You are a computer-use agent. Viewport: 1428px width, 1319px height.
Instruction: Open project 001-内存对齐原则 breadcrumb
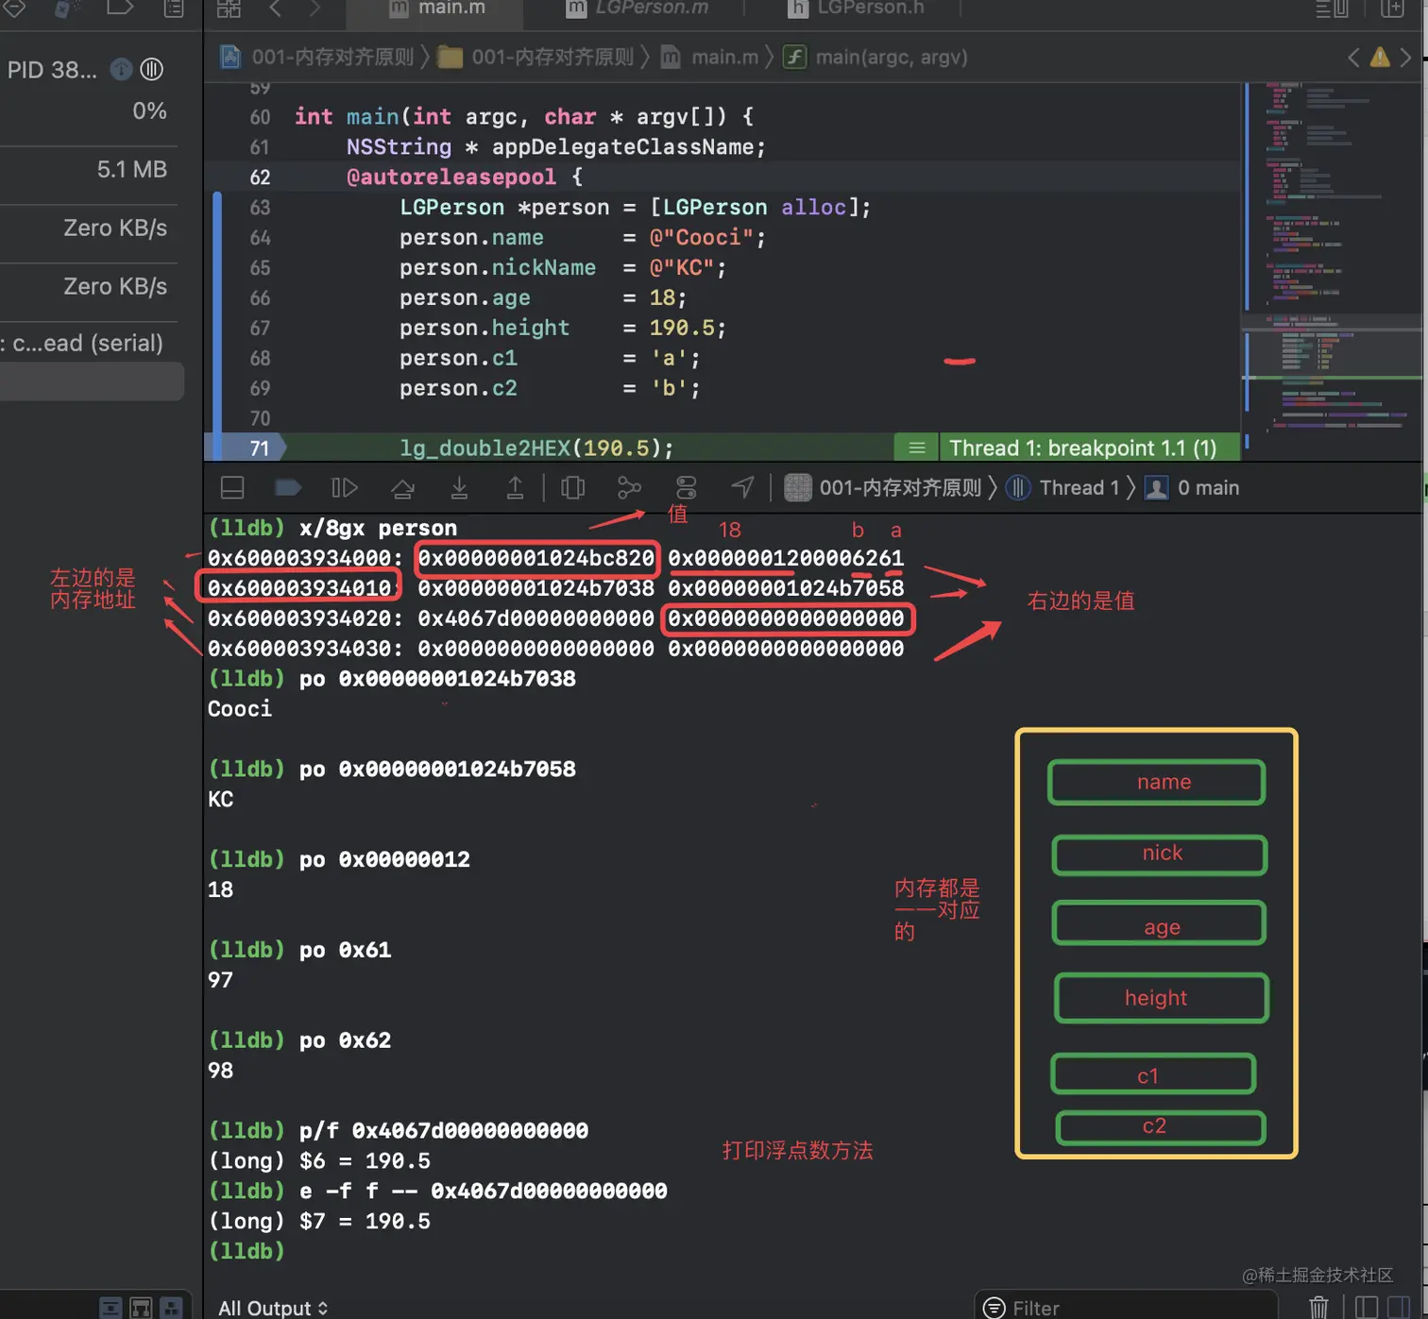319,57
